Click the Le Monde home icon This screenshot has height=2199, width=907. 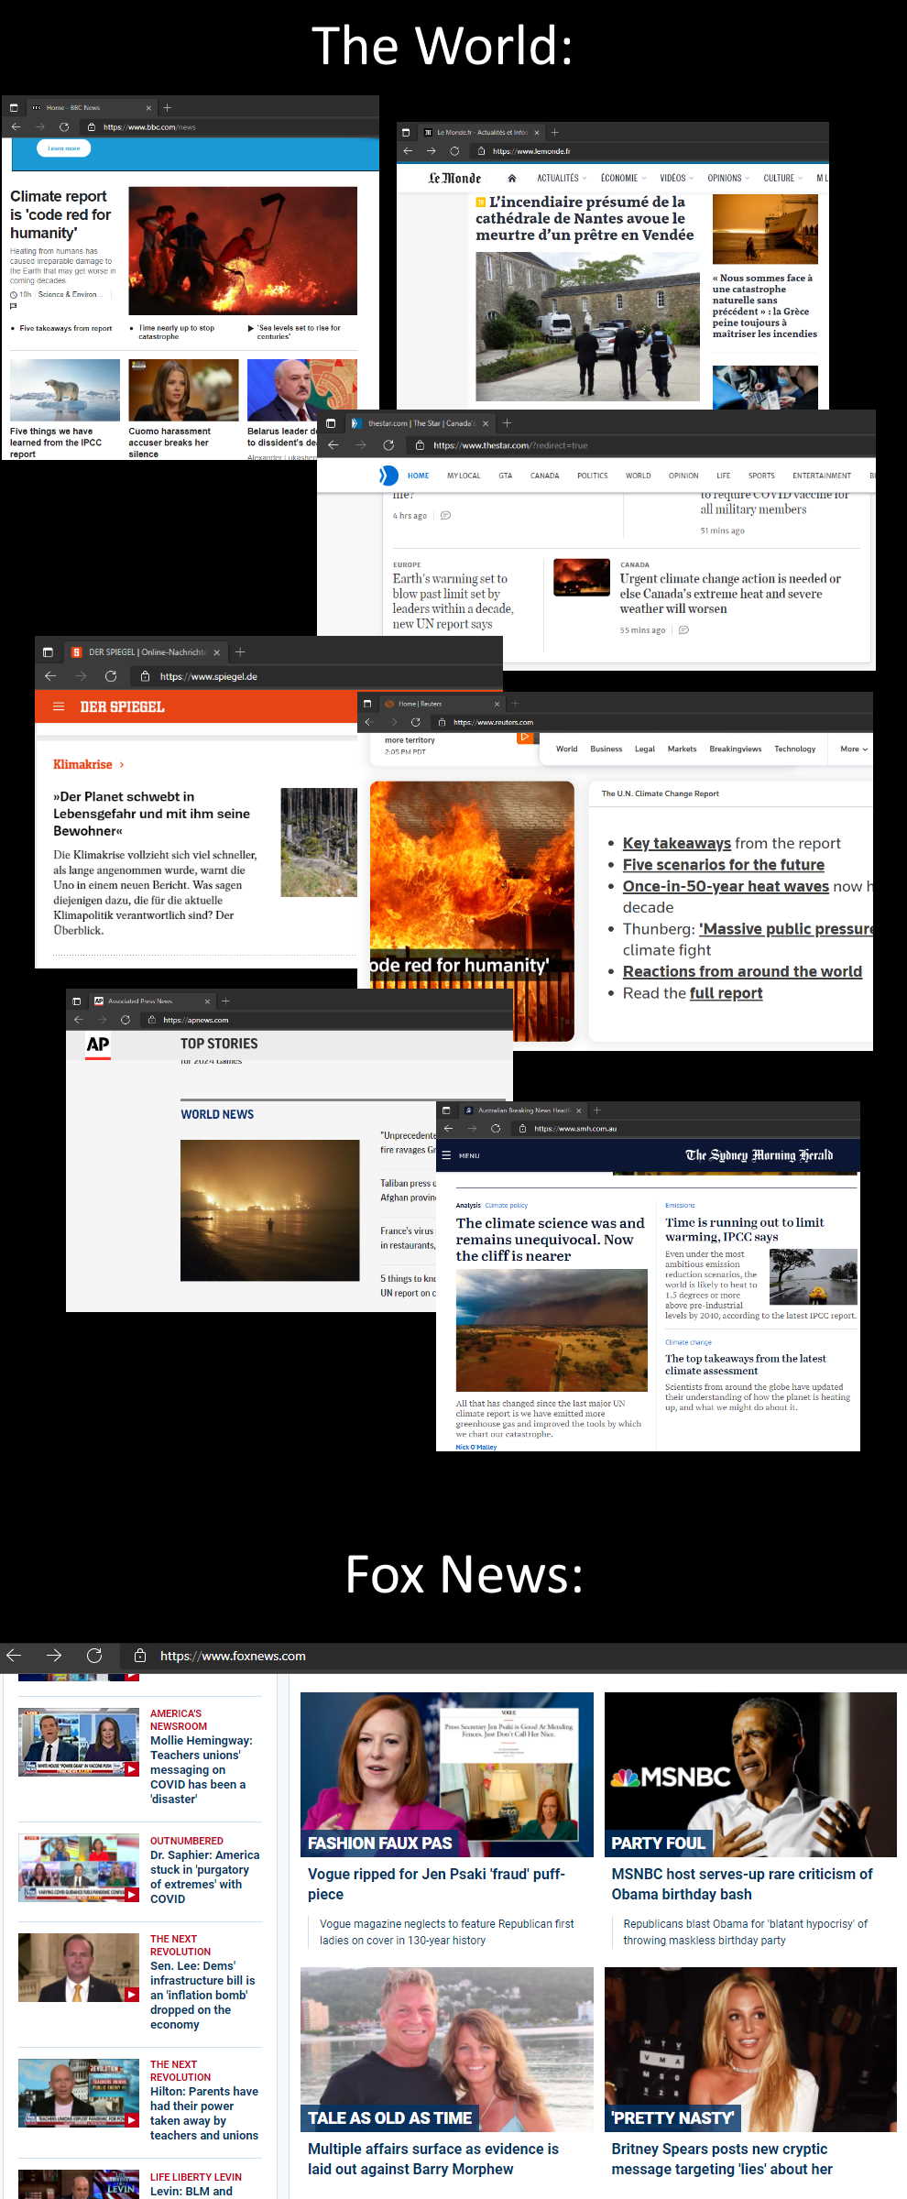coord(511,179)
